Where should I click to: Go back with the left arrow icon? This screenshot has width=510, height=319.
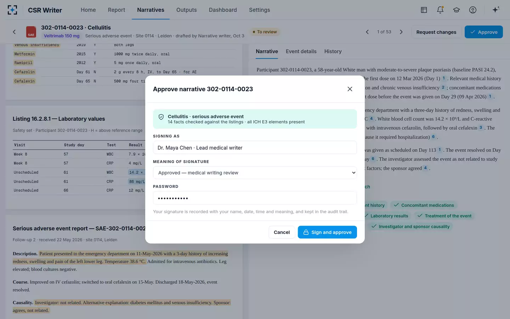[14, 32]
